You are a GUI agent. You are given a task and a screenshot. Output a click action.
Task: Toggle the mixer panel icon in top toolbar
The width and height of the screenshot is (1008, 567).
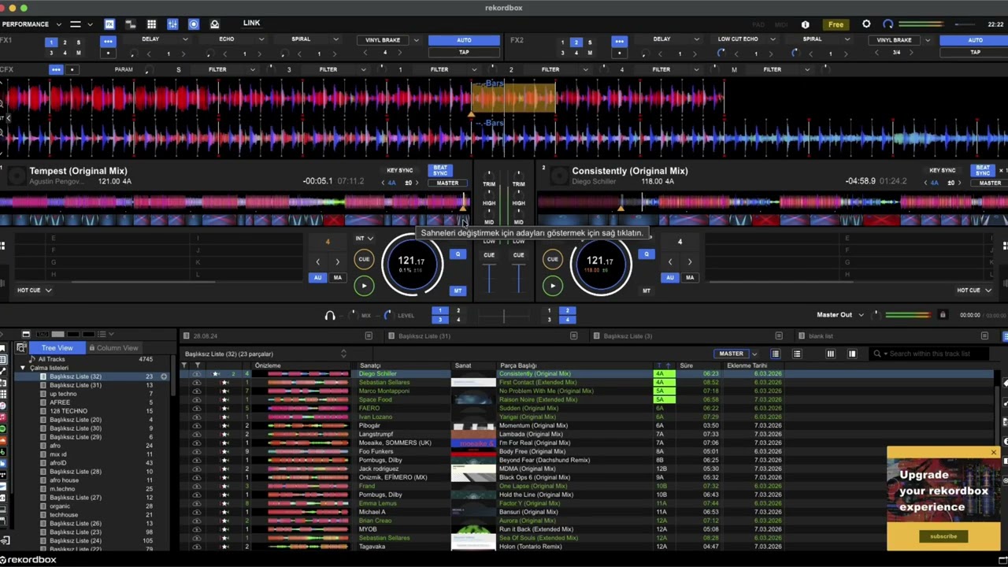click(172, 24)
